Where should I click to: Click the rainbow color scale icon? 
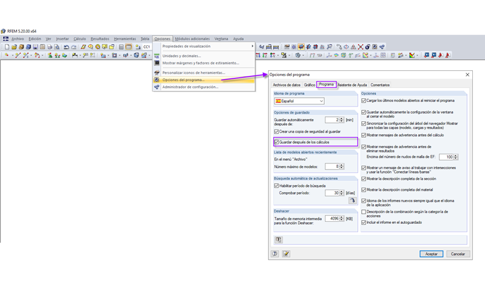(412, 56)
